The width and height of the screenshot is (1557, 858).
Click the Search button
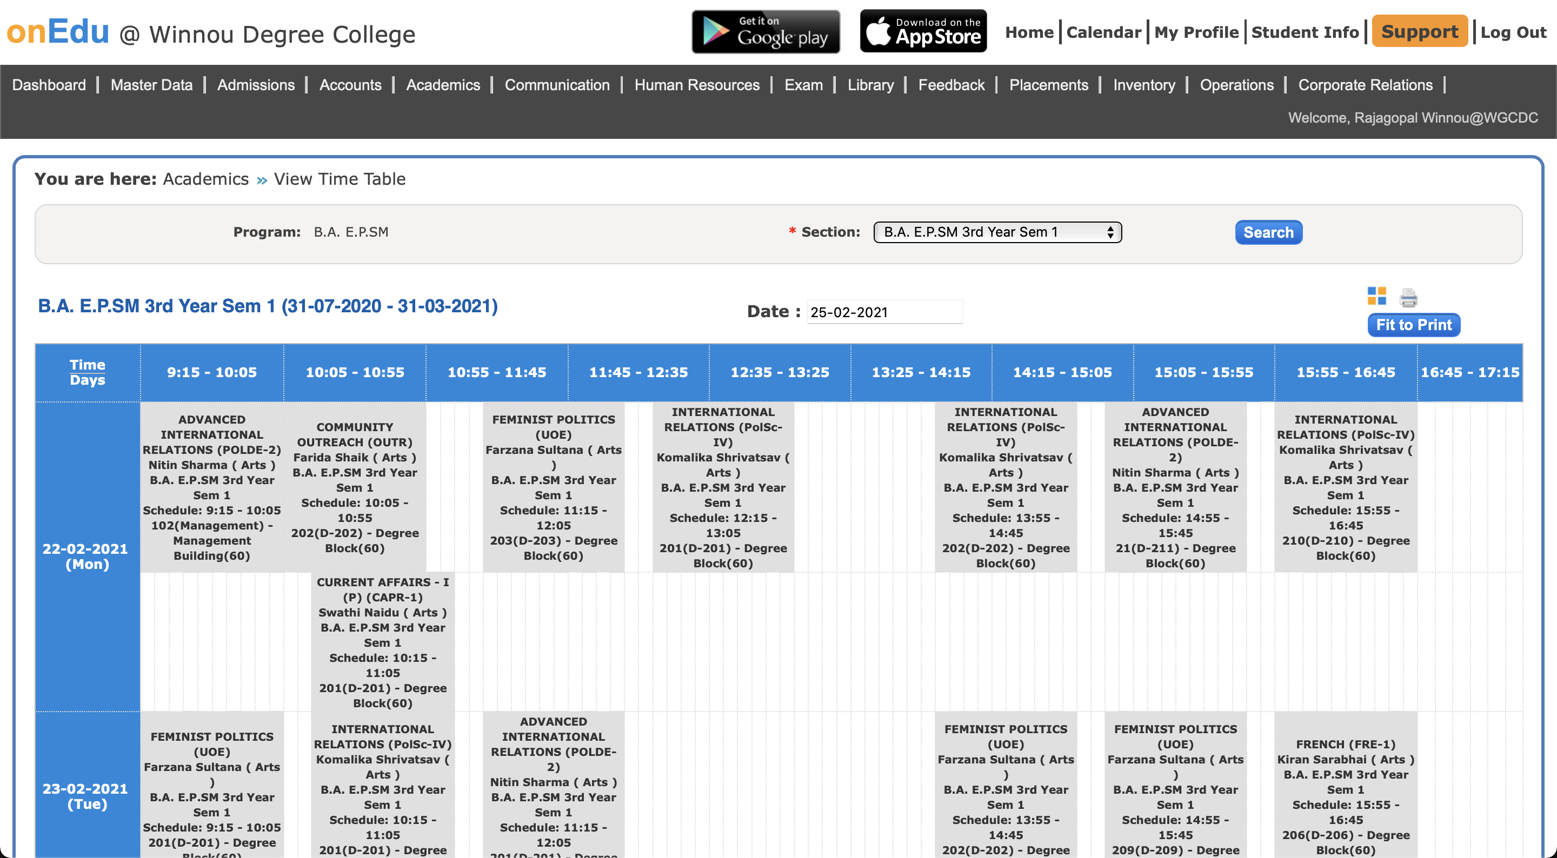coord(1268,233)
